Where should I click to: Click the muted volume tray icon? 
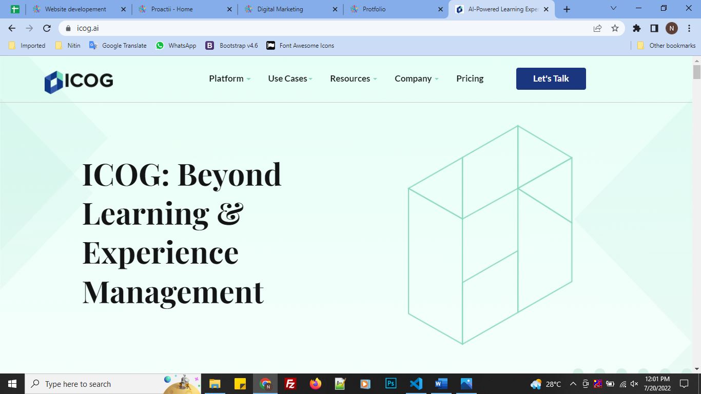click(x=634, y=384)
